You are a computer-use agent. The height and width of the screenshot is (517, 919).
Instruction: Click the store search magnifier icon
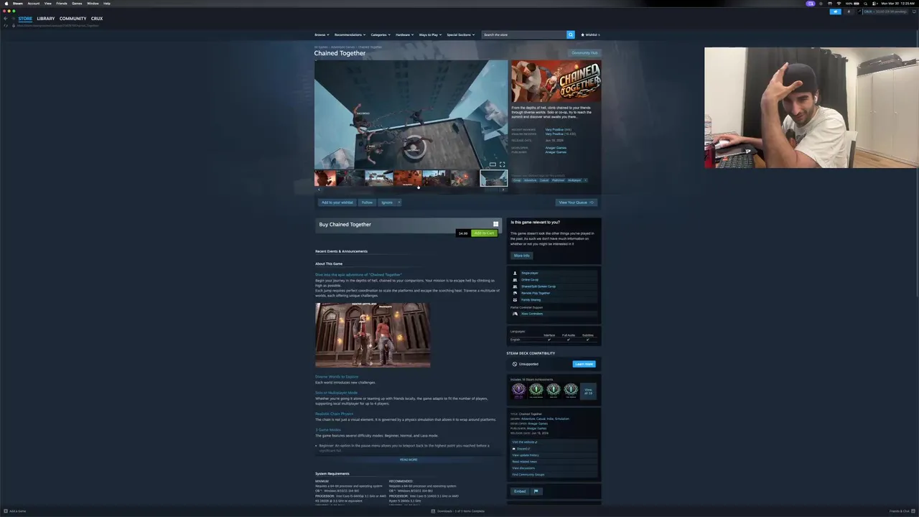(x=571, y=34)
